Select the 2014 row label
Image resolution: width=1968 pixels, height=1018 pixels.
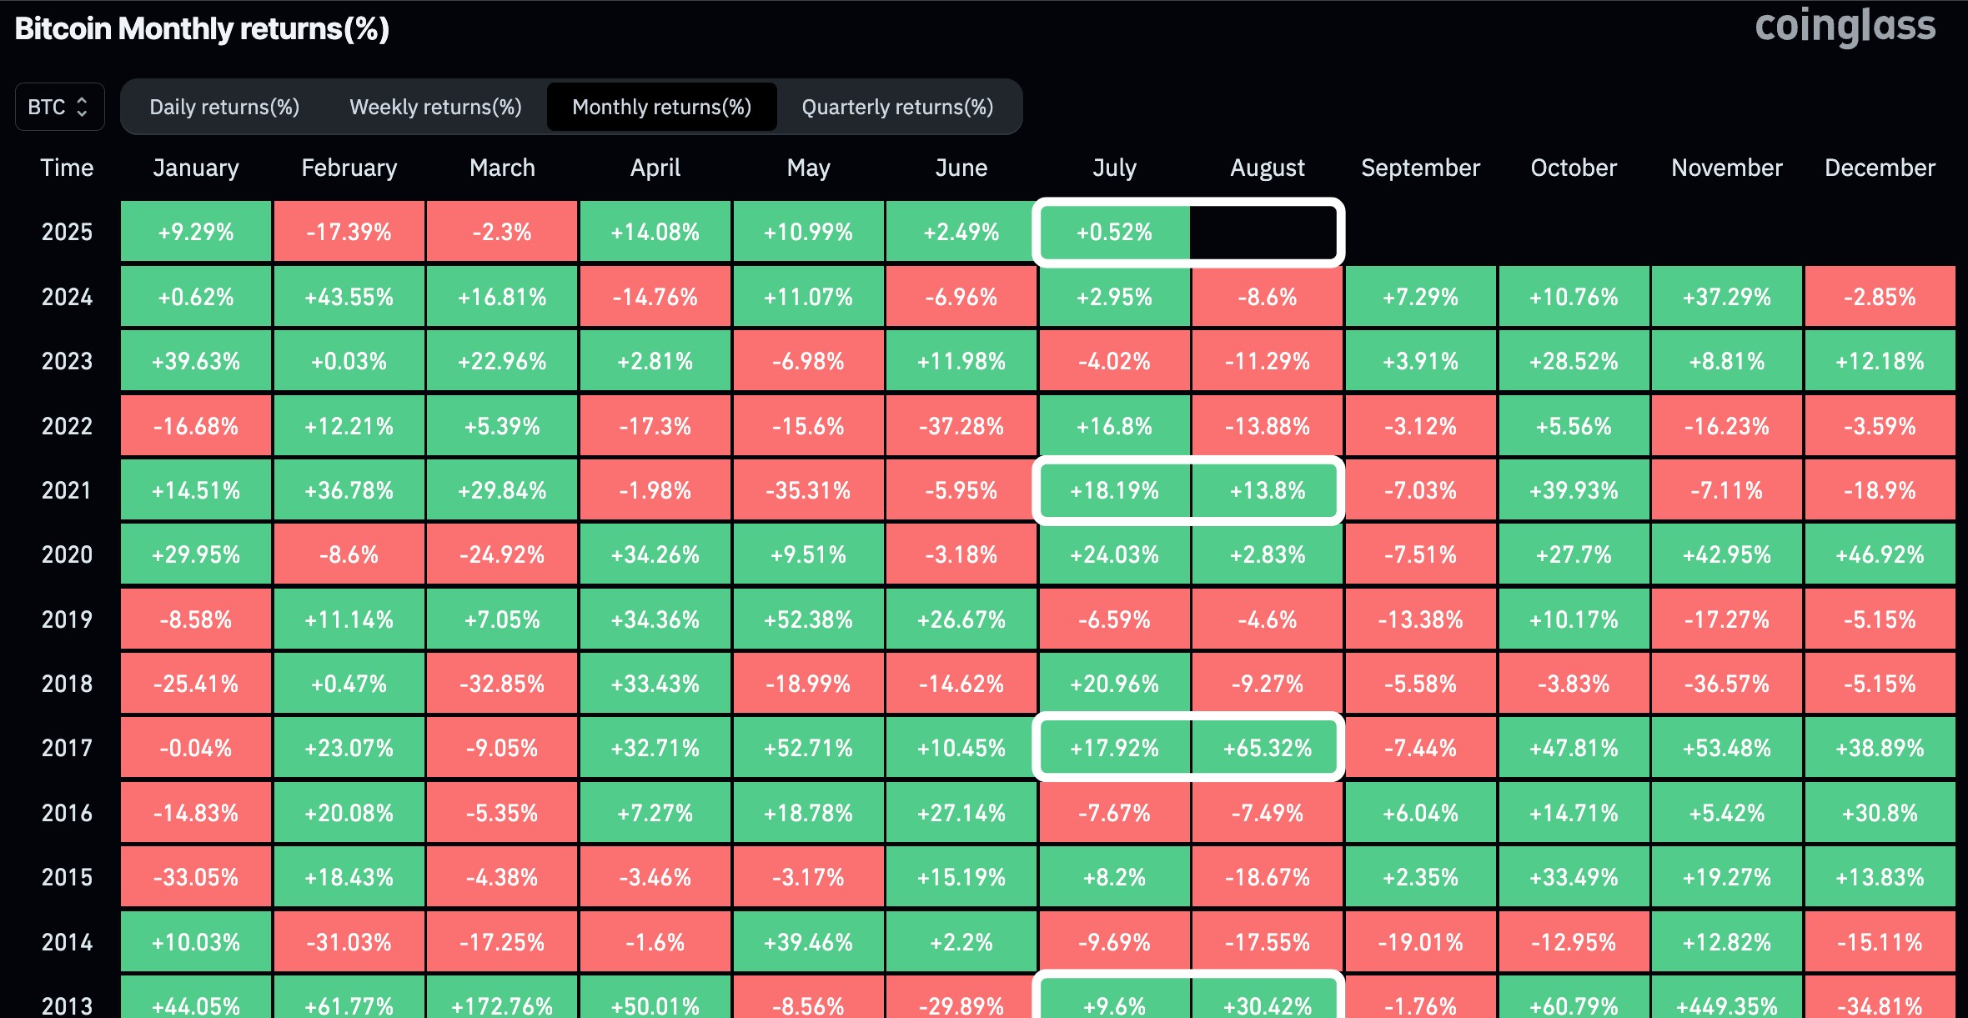(67, 942)
